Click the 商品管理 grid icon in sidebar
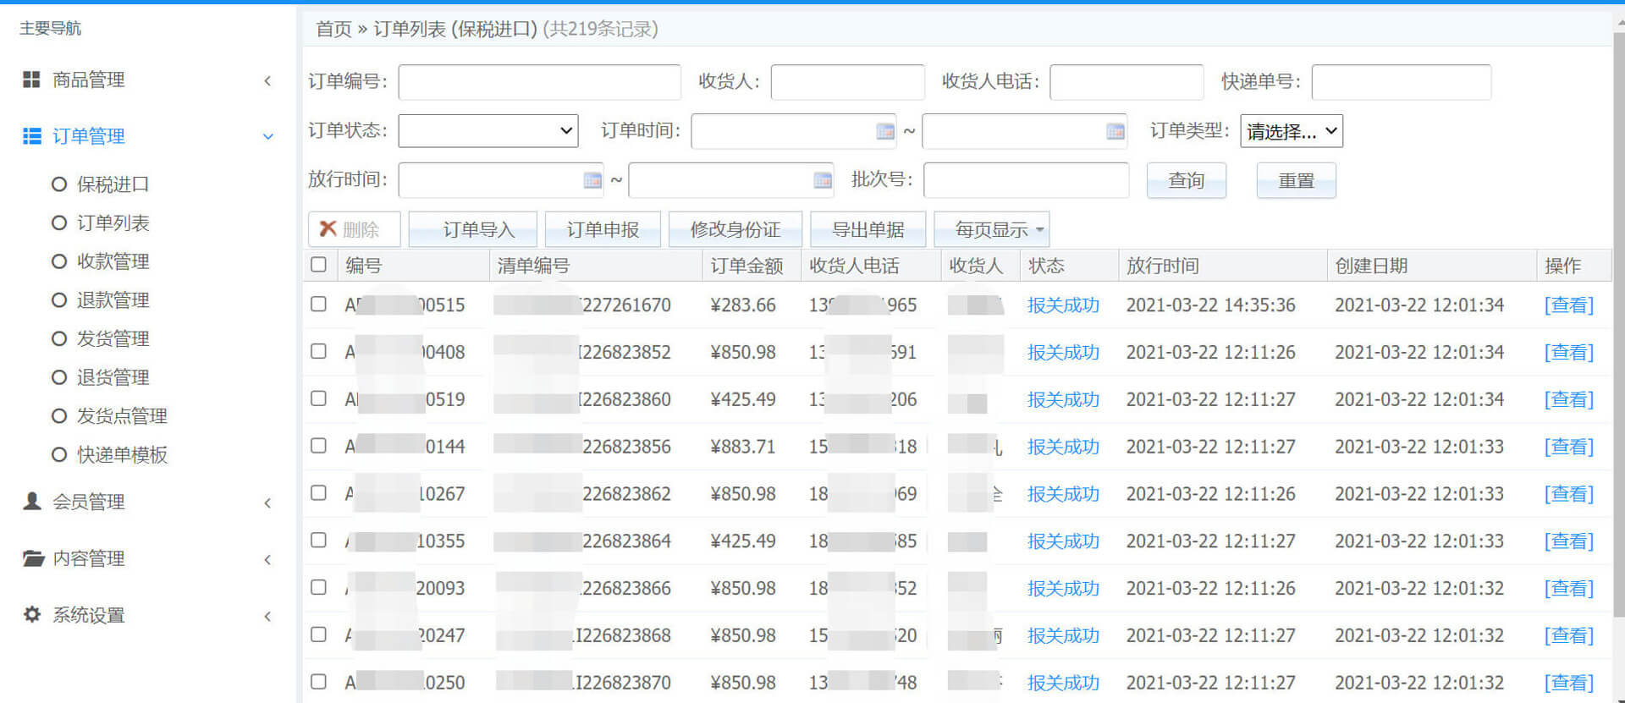 (31, 80)
